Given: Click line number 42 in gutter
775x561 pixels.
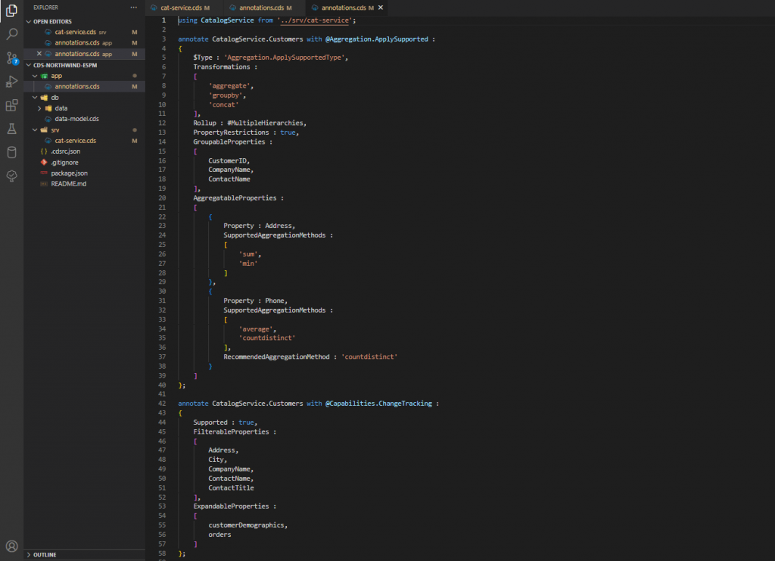Looking at the screenshot, I should coord(162,404).
